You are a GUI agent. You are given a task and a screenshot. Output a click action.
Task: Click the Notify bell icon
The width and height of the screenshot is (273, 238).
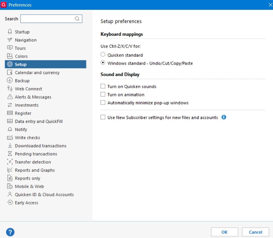point(10,129)
